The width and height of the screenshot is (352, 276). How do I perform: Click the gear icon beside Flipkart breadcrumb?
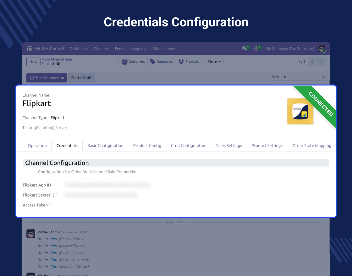click(58, 64)
